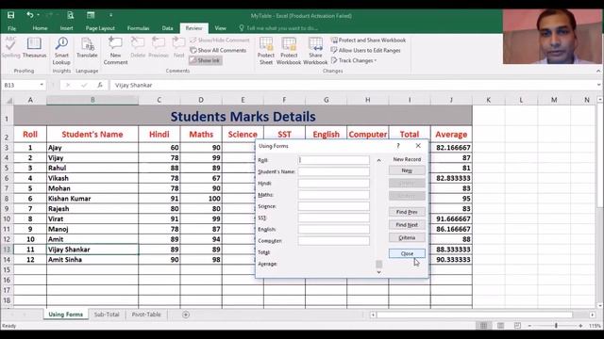Click the form scrollbar down arrow

(x=378, y=272)
